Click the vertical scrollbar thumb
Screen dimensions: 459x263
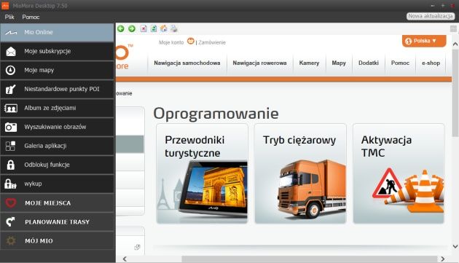[455, 93]
